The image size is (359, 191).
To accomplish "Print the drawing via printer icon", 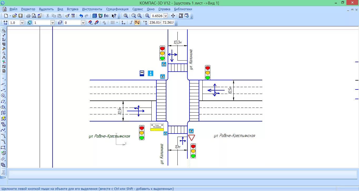I will tap(28, 16).
